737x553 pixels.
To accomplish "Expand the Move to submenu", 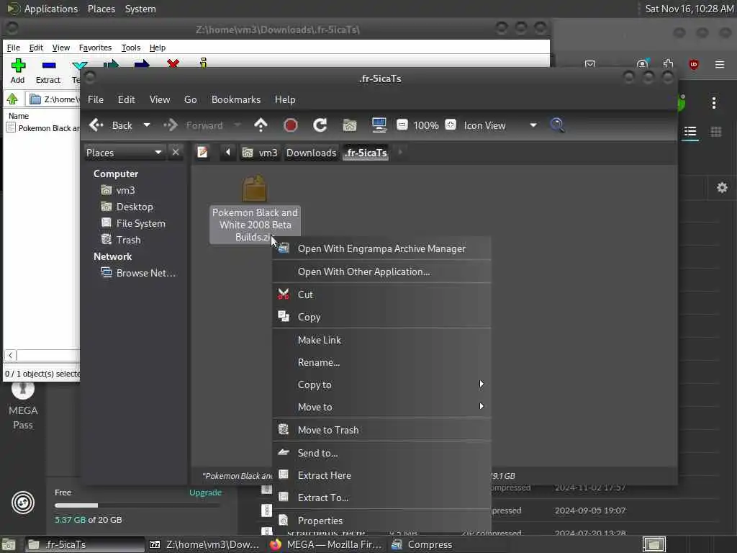I will [x=381, y=408].
